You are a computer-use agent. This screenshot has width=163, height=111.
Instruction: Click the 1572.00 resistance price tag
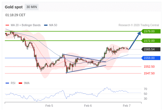click(x=151, y=41)
